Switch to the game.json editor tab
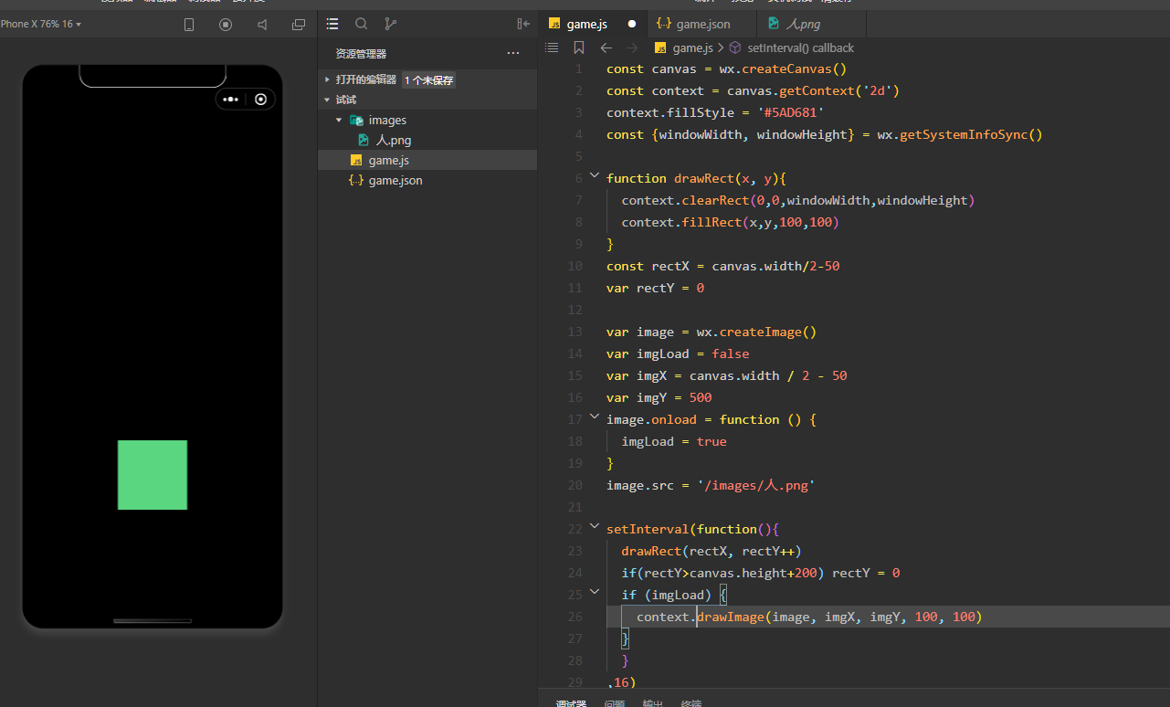The image size is (1170, 707). (703, 24)
